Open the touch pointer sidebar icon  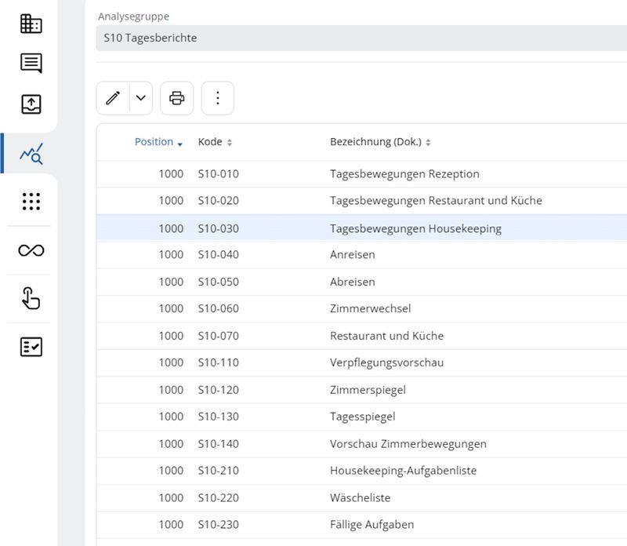[31, 299]
